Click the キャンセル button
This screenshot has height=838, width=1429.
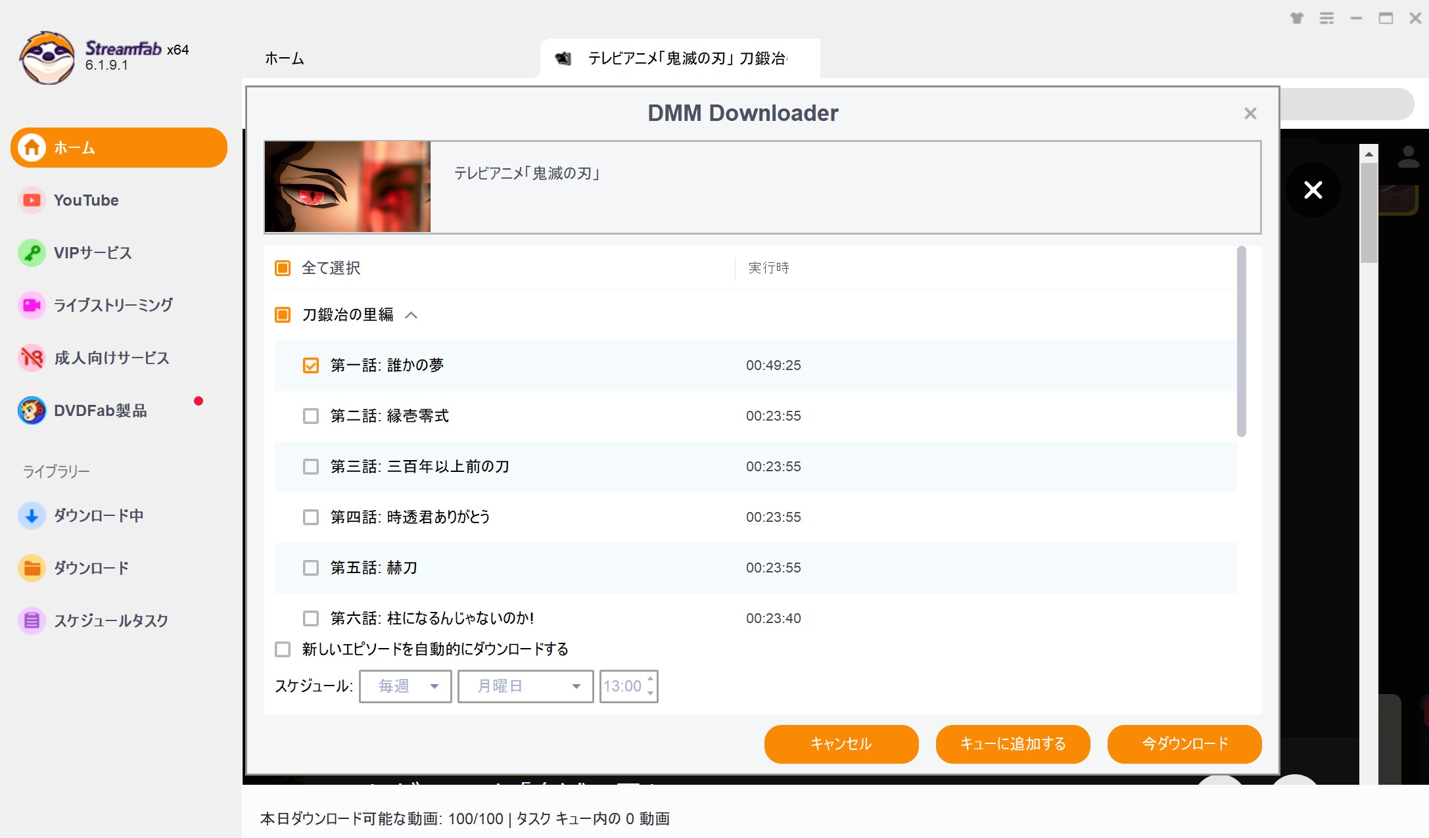[x=841, y=744]
